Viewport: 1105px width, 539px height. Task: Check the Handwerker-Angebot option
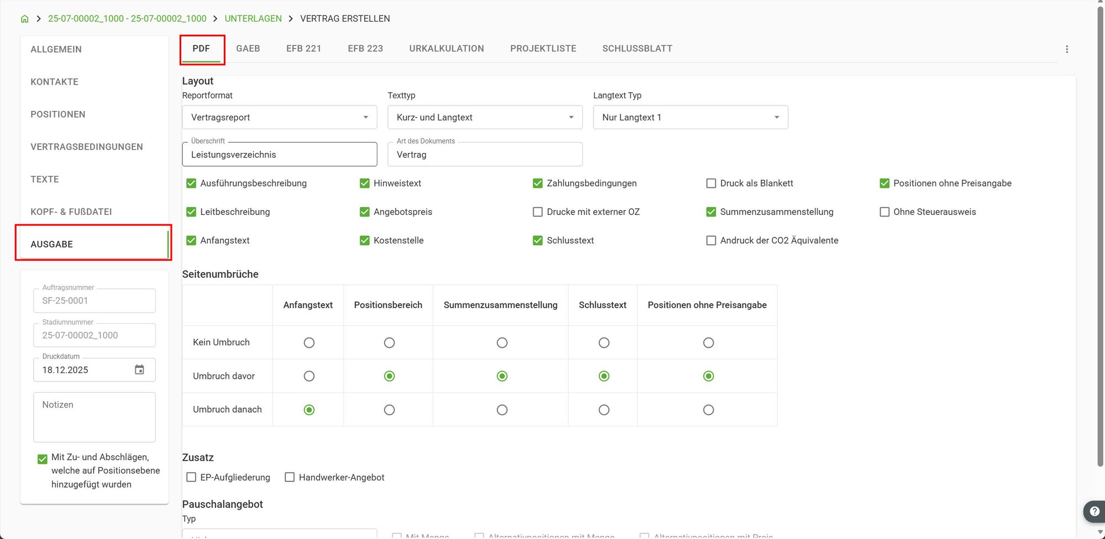coord(290,477)
